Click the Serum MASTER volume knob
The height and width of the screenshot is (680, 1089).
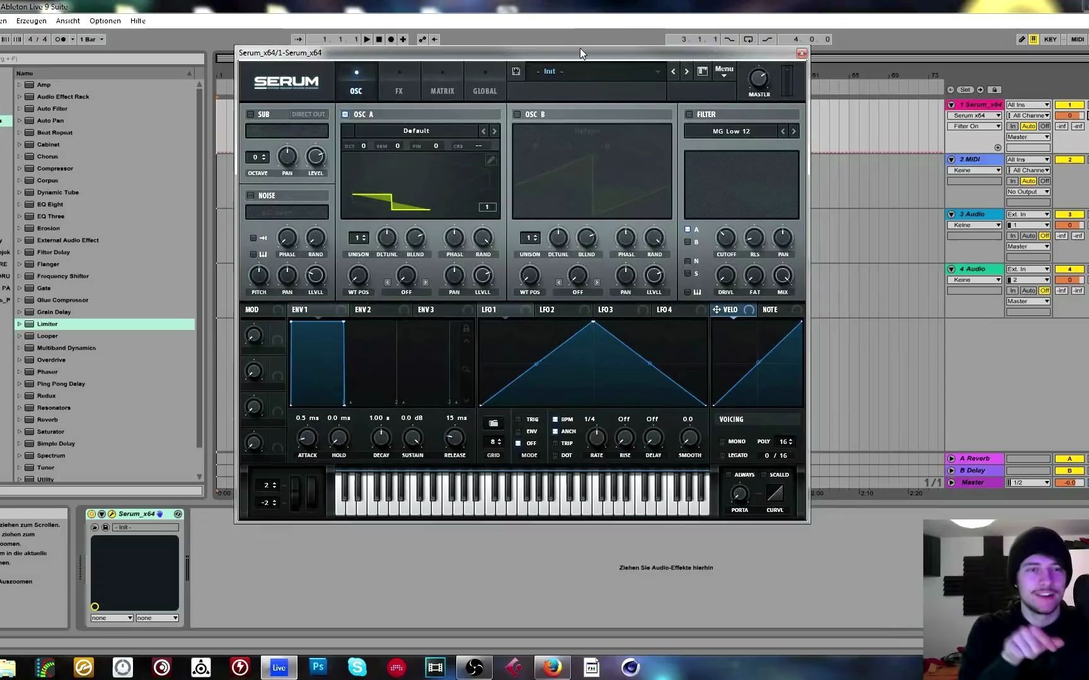759,79
